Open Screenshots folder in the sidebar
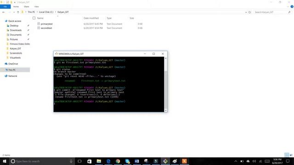 16,53
